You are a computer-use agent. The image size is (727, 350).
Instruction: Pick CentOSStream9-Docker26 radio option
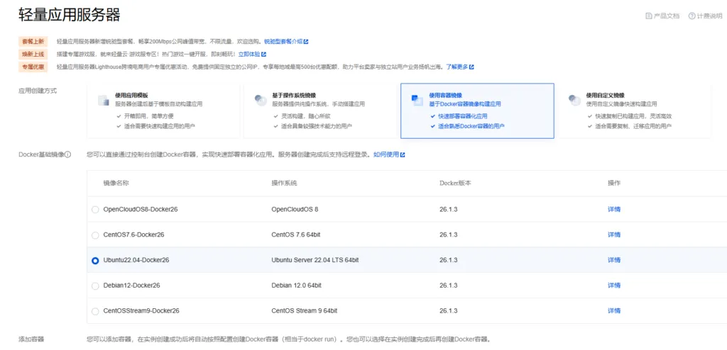tap(95, 311)
